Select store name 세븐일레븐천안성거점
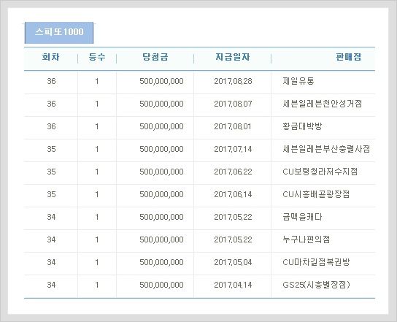397x322 pixels. pyautogui.click(x=323, y=104)
